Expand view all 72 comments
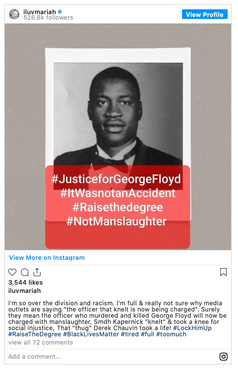This screenshot has width=238, height=368. coord(41,343)
